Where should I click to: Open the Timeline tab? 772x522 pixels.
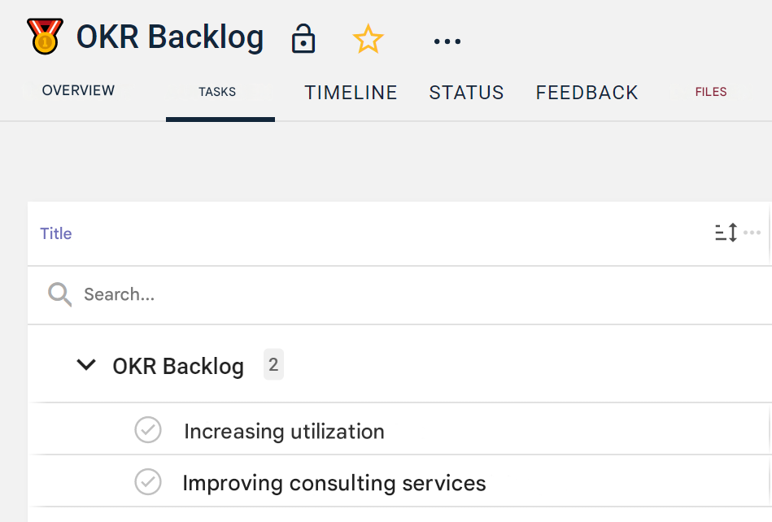(351, 93)
